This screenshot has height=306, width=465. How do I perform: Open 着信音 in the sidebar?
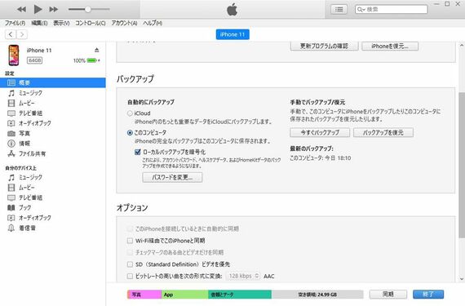(53, 228)
